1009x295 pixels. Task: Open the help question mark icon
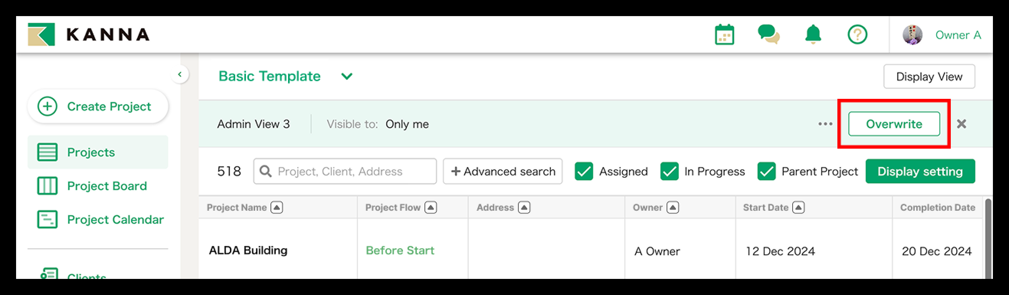click(x=857, y=35)
